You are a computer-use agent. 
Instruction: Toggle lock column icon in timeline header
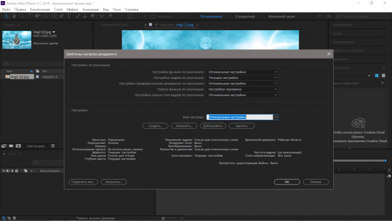[x=16, y=171]
